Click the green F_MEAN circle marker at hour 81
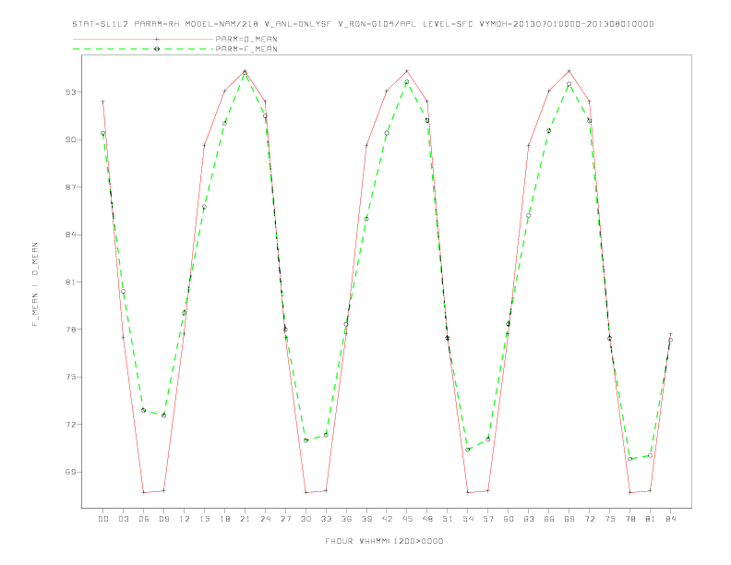The image size is (731, 565). (651, 455)
